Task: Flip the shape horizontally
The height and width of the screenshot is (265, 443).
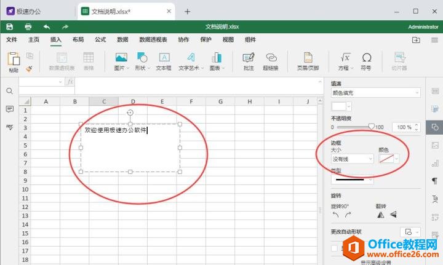Action: 381,215
